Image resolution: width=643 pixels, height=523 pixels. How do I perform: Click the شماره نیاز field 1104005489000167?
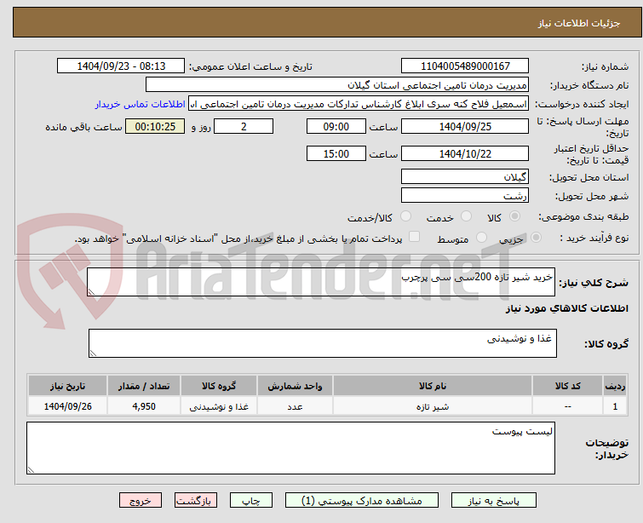pyautogui.click(x=465, y=66)
